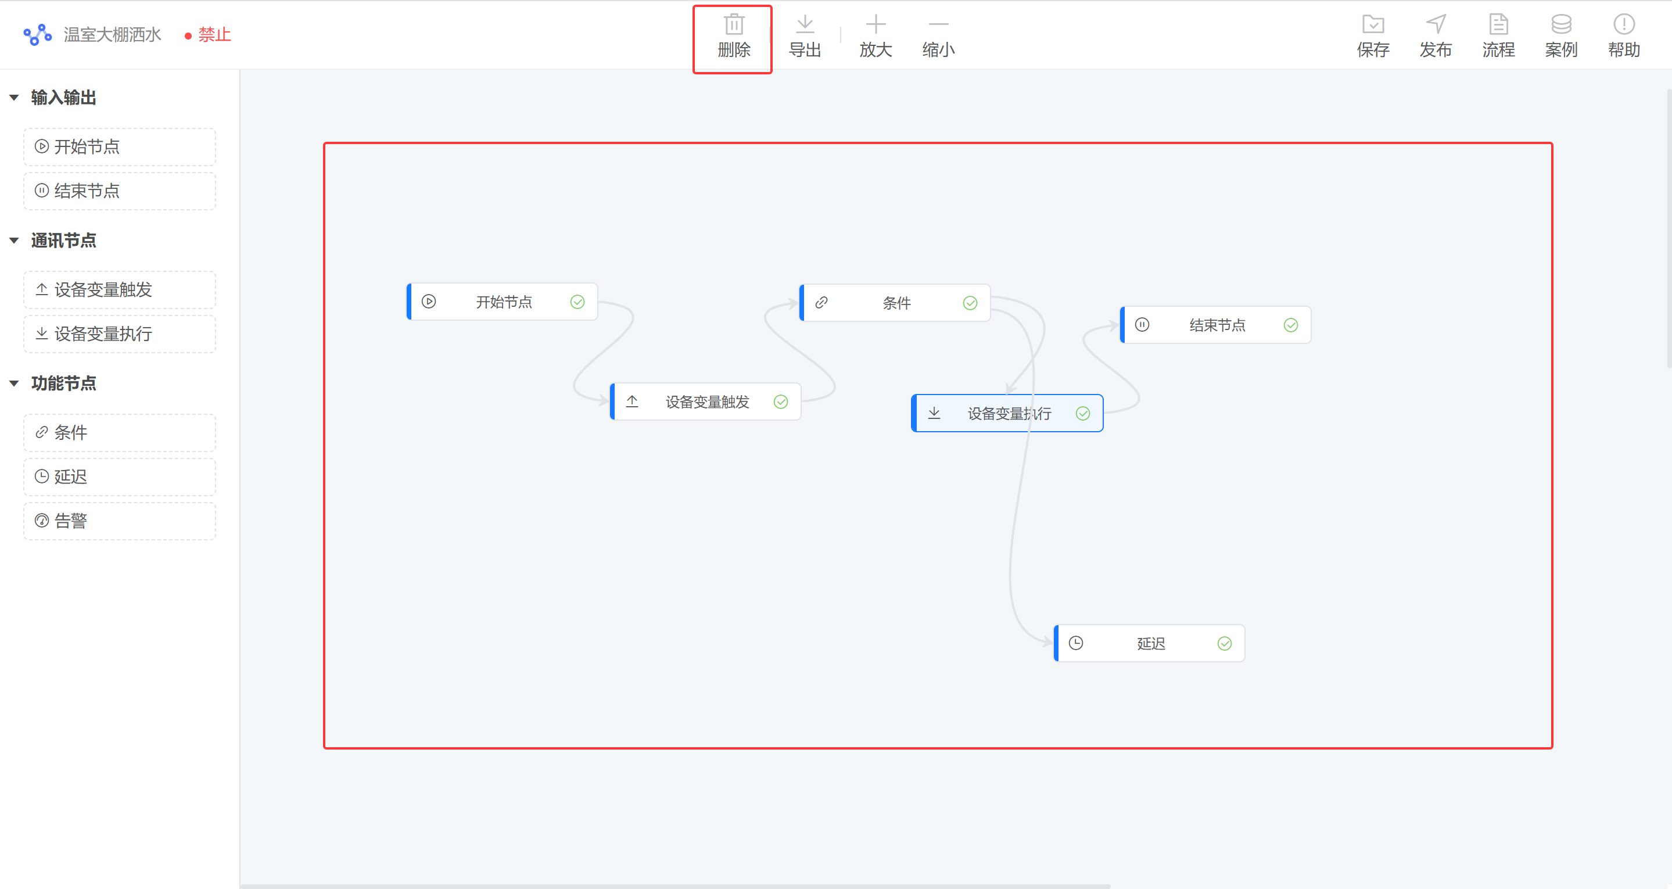
Task: Open the Help (帮助) icon
Action: (1624, 37)
